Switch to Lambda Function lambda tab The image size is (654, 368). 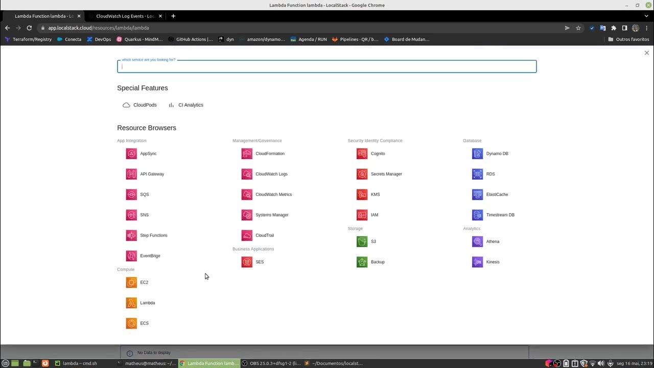pyautogui.click(x=43, y=16)
